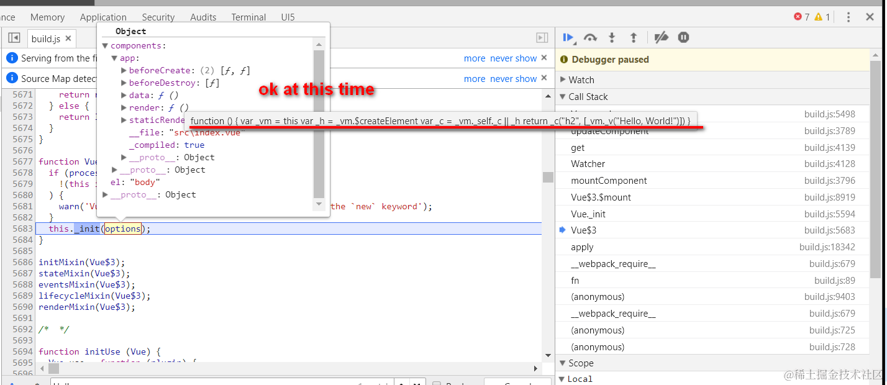Expand the beforeDestroy property
This screenshot has width=887, height=385.
[124, 83]
